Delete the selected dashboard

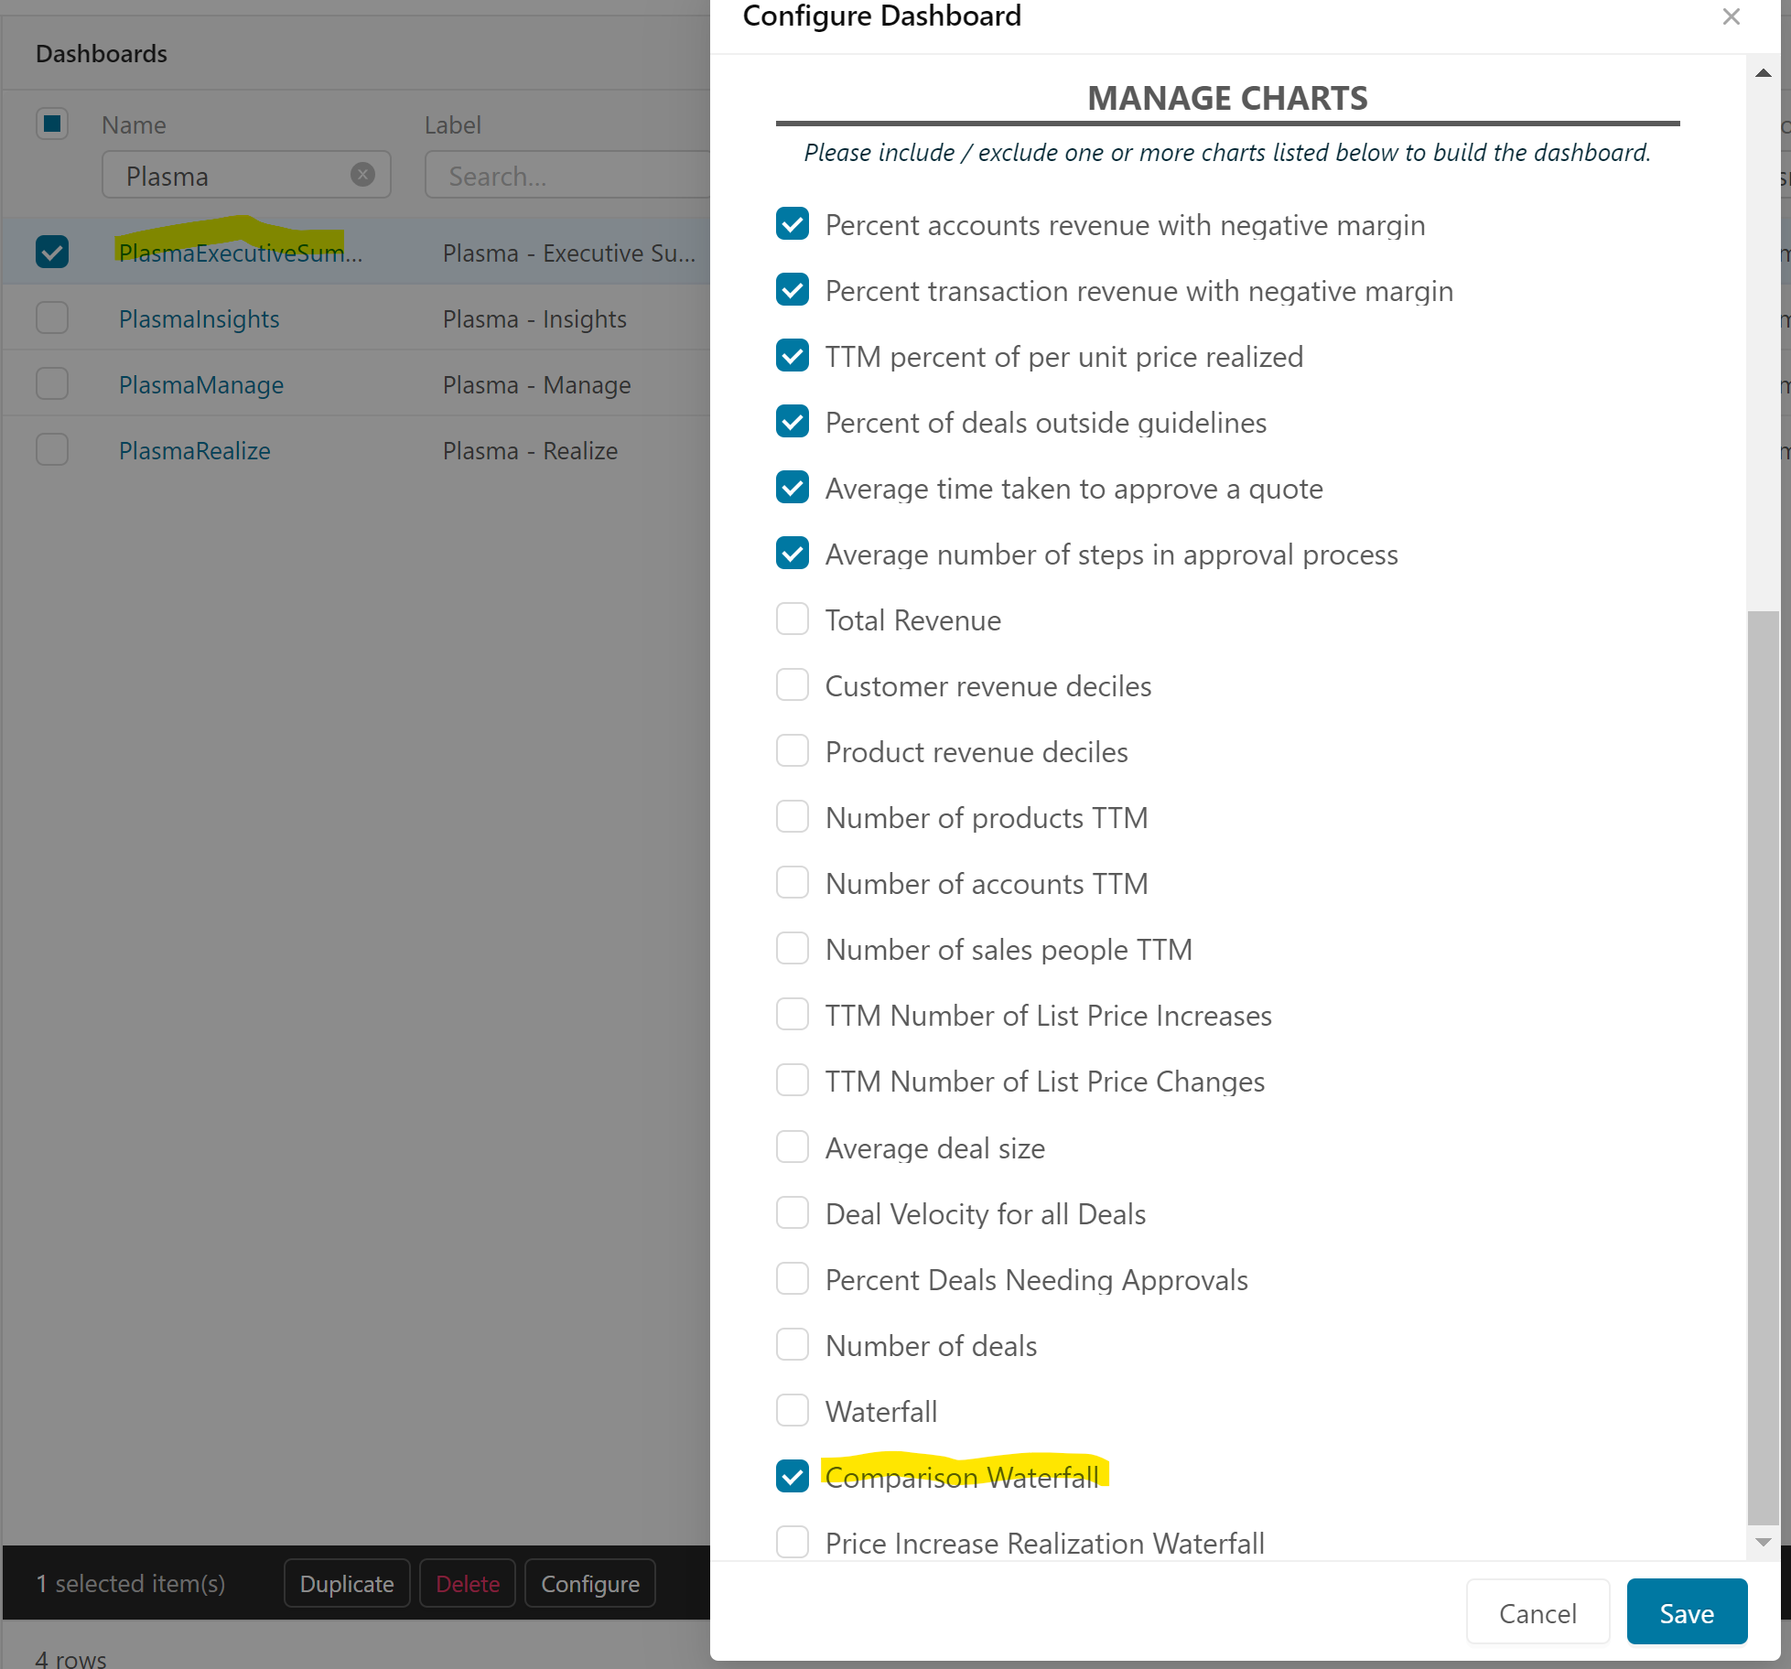[468, 1584]
